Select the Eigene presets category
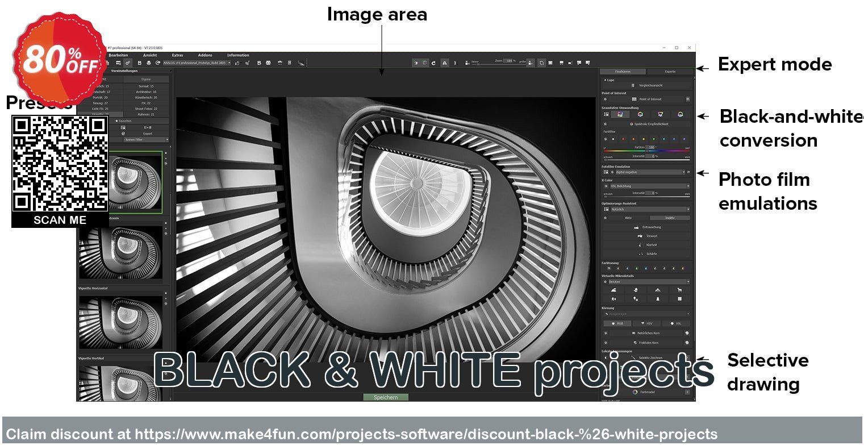Screen dimensions: 864x445 (146, 79)
